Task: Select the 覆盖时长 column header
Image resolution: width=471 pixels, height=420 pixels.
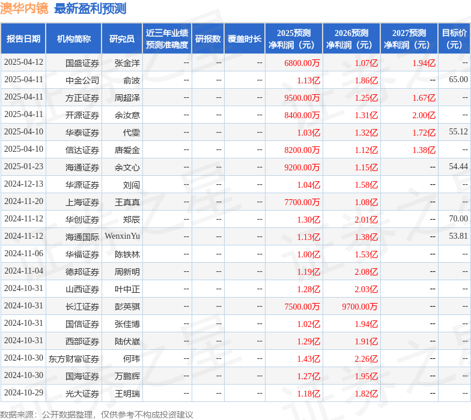Action: pos(245,39)
